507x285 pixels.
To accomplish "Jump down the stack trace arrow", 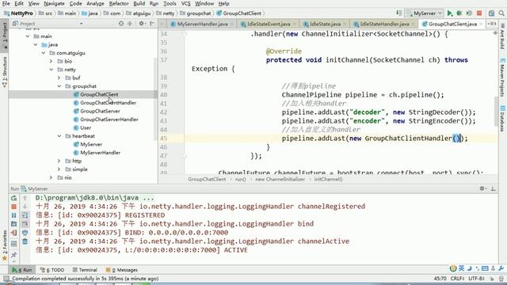I will pos(25,207).
